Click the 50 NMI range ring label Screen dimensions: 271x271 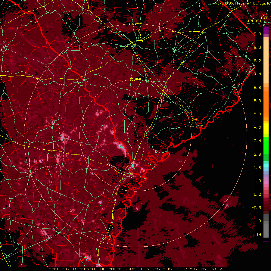click(135, 79)
